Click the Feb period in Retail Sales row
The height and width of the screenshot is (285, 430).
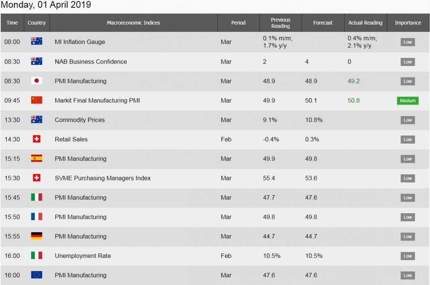coord(226,139)
